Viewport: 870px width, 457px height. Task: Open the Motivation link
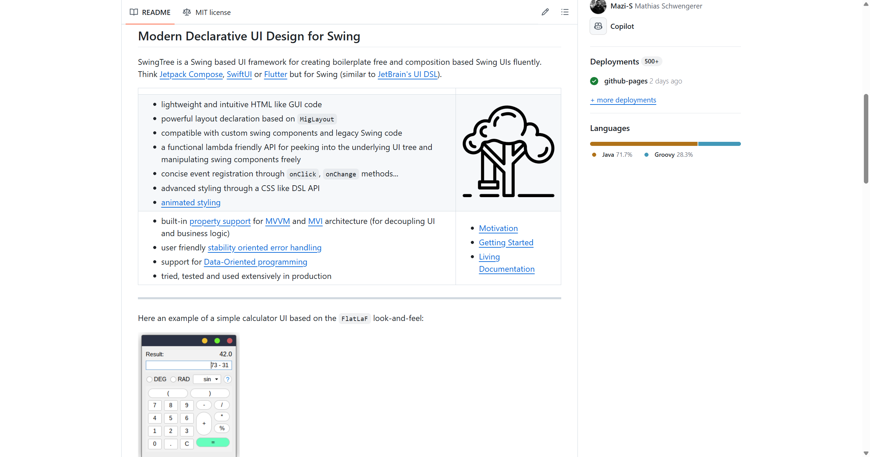pyautogui.click(x=498, y=228)
